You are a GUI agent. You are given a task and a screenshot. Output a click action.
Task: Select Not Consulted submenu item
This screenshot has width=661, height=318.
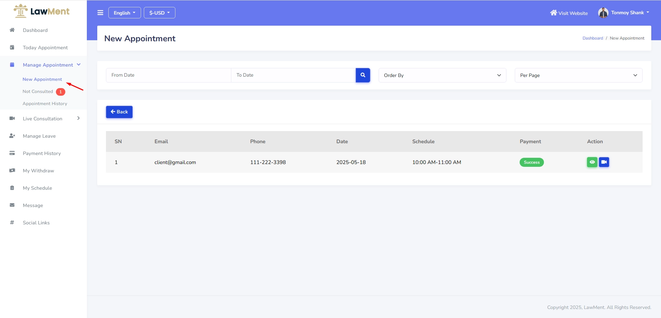click(38, 92)
